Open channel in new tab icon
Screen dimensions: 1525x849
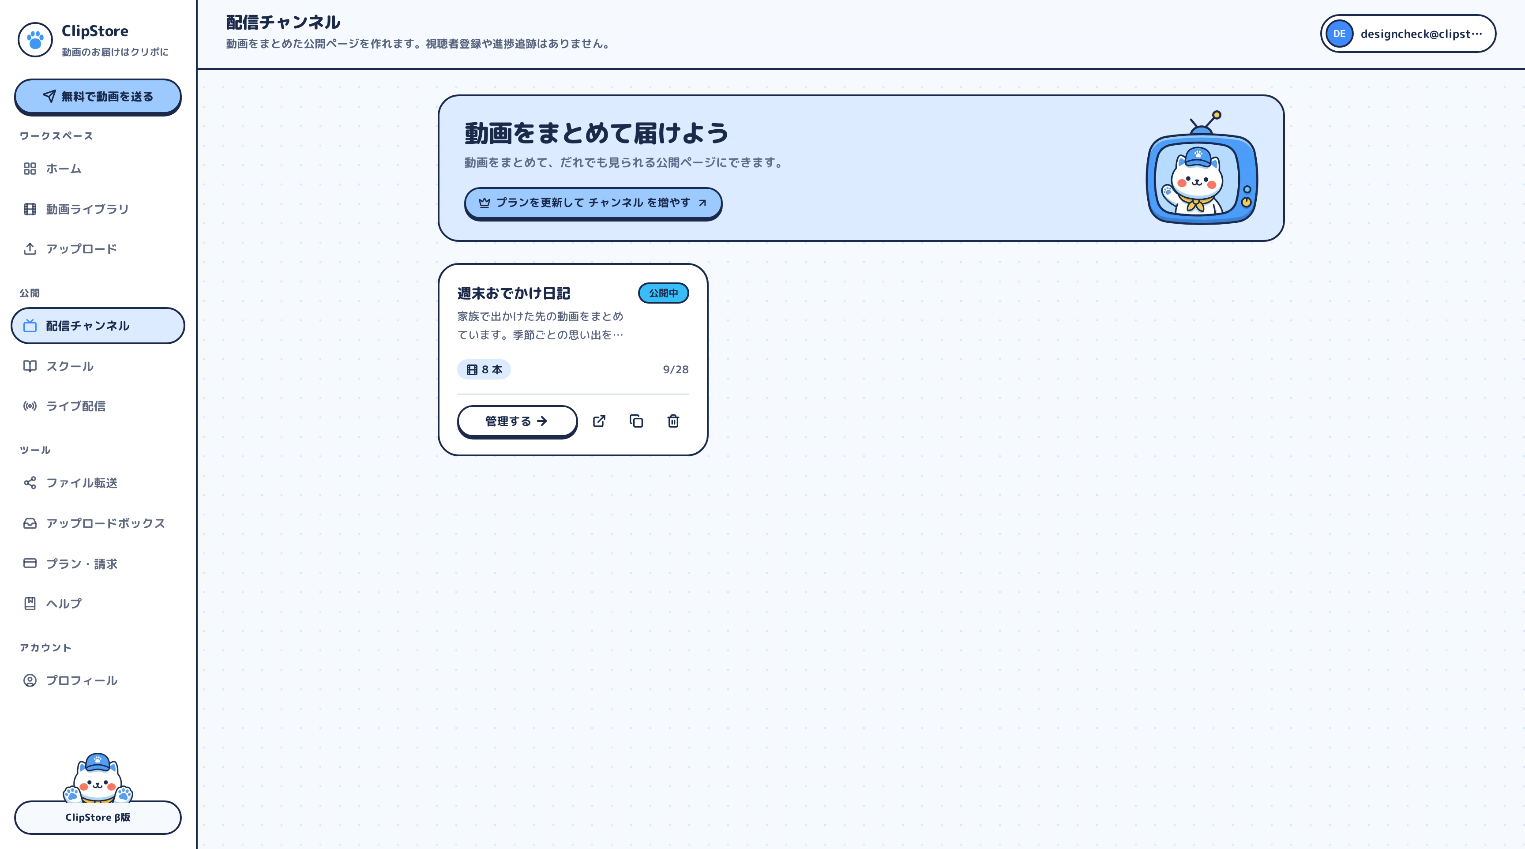tap(599, 421)
